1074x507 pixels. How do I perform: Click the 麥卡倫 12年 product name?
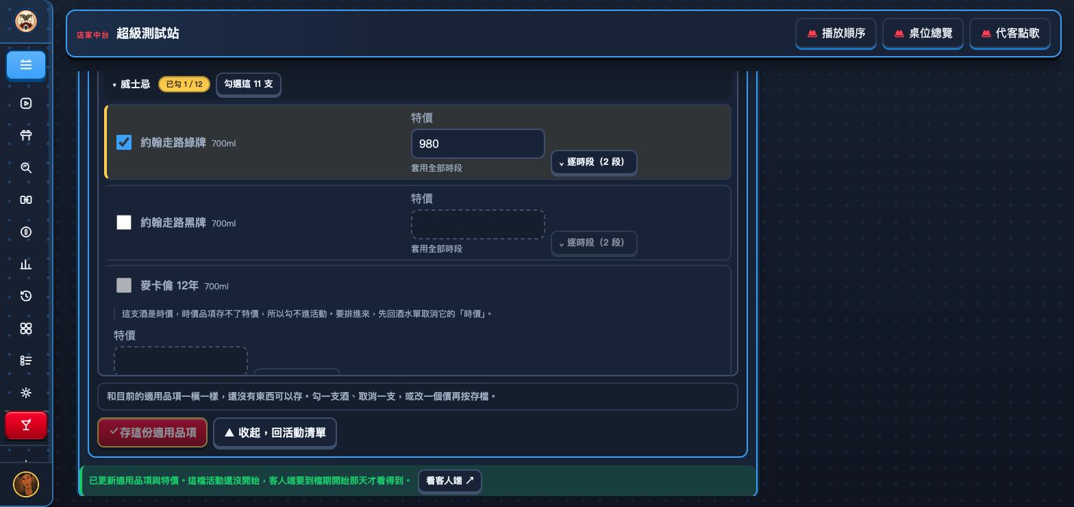point(169,285)
